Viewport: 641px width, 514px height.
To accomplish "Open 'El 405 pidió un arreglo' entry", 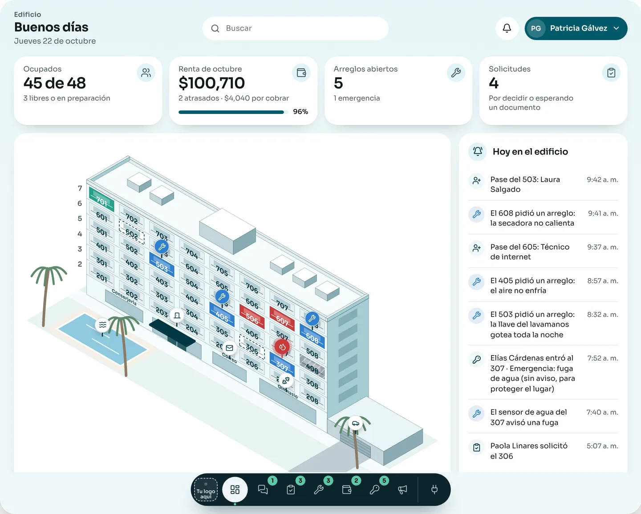I will click(543, 286).
